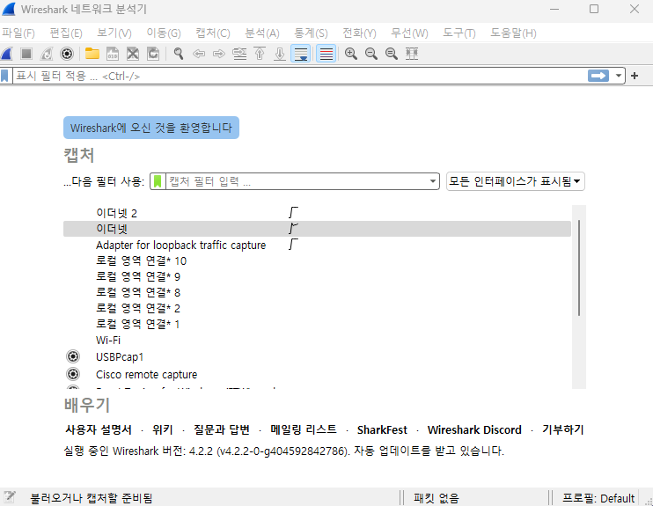Image resolution: width=653 pixels, height=506 pixels.
Task: Open Cisco remote capture settings gear
Action: coord(73,374)
